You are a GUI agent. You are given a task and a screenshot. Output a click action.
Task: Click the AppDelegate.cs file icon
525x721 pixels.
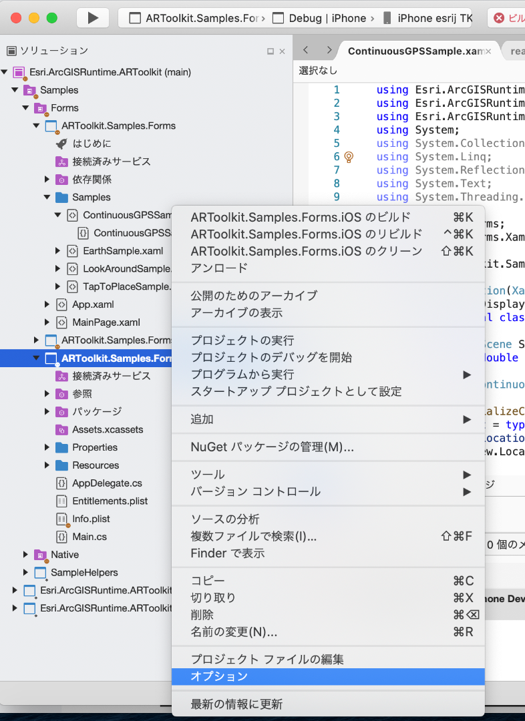click(61, 483)
